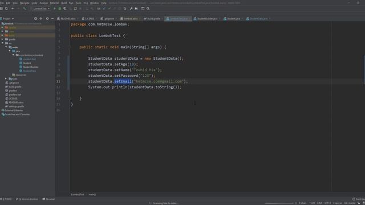365x205 pixels.
Task: Open the Window menu
Action: point(94,3)
